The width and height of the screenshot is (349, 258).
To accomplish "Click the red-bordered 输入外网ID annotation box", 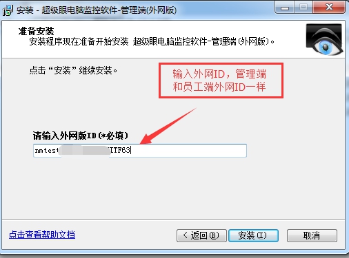I will click(x=221, y=80).
